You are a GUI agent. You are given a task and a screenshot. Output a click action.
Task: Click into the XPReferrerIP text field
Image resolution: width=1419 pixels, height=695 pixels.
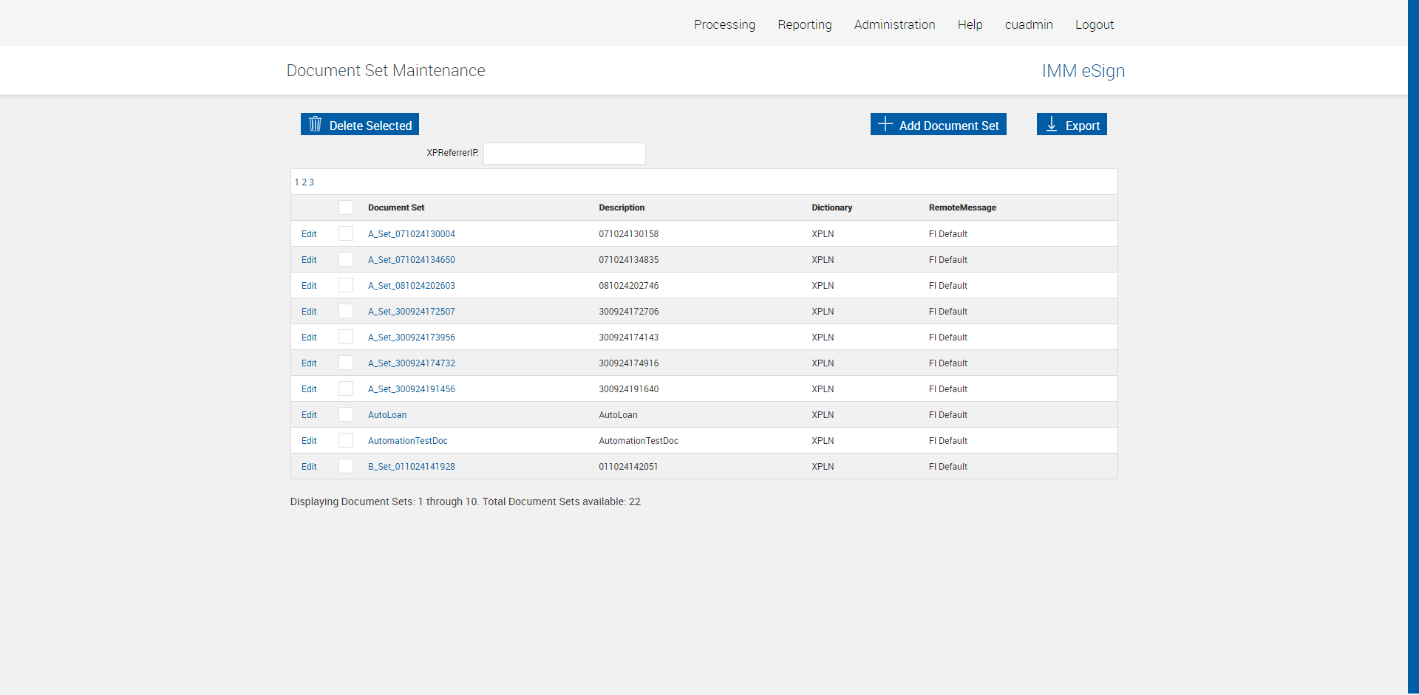tap(564, 154)
